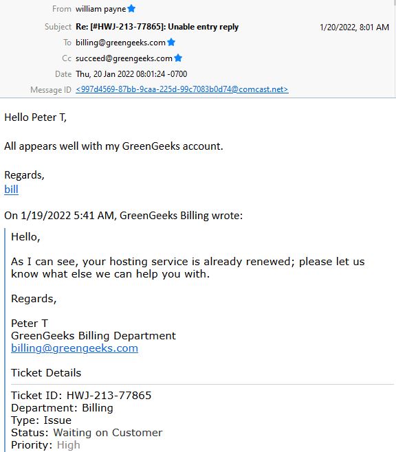Click the Ticket ID: HWJ-213-77865 line
The image size is (396, 452).
click(81, 396)
